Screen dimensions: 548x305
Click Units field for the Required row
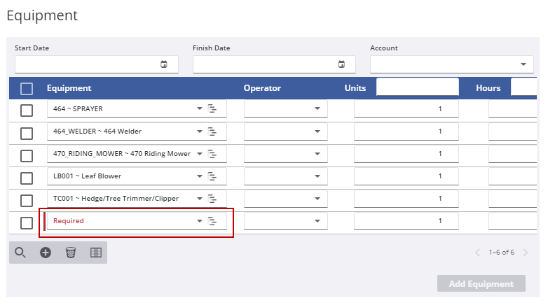[406, 221]
